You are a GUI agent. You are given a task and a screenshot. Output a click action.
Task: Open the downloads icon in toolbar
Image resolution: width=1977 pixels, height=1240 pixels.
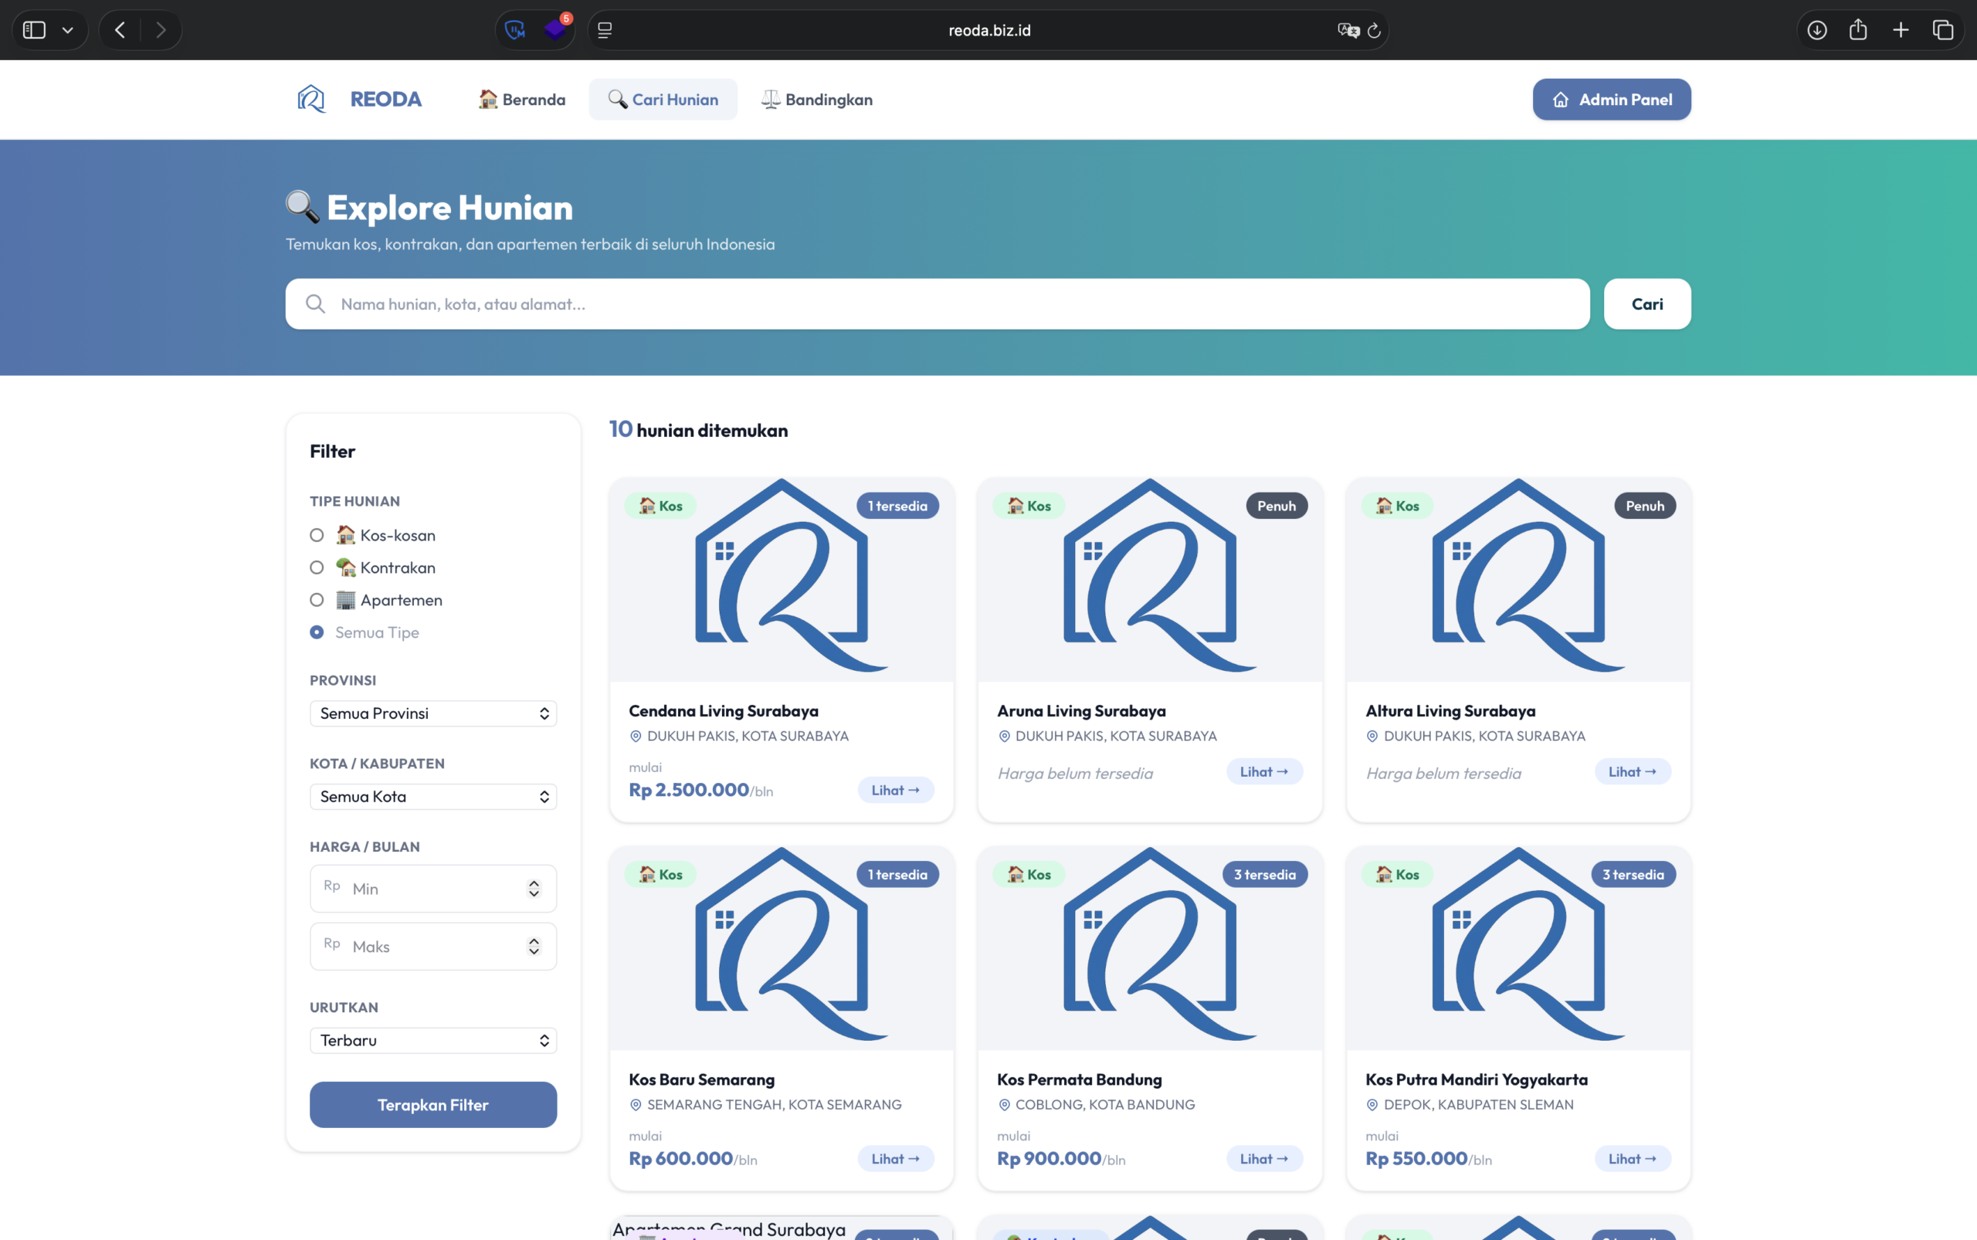(1817, 30)
